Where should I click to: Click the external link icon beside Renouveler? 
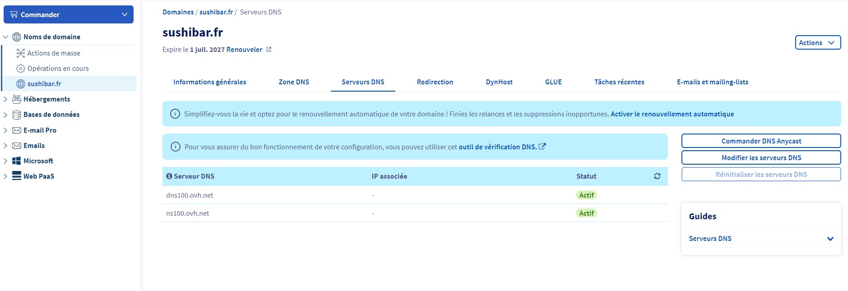pos(269,50)
